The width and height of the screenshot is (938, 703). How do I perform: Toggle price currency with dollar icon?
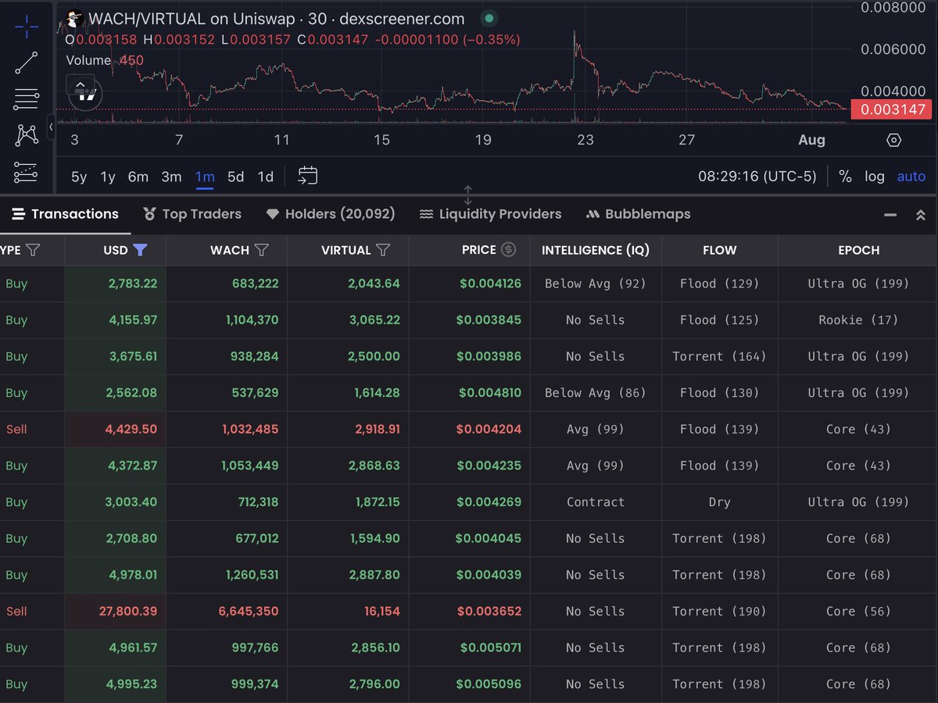tap(509, 250)
